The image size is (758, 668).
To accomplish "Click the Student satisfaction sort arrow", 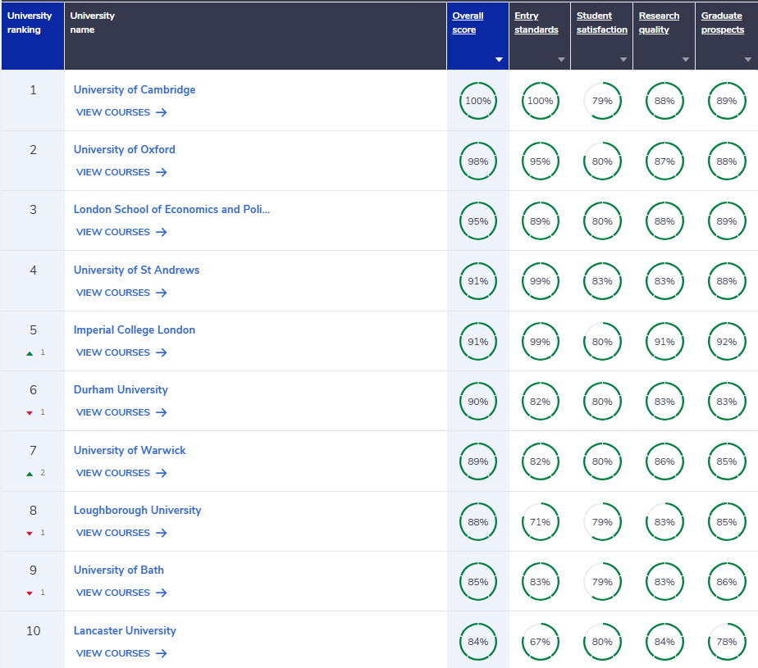I will [623, 59].
